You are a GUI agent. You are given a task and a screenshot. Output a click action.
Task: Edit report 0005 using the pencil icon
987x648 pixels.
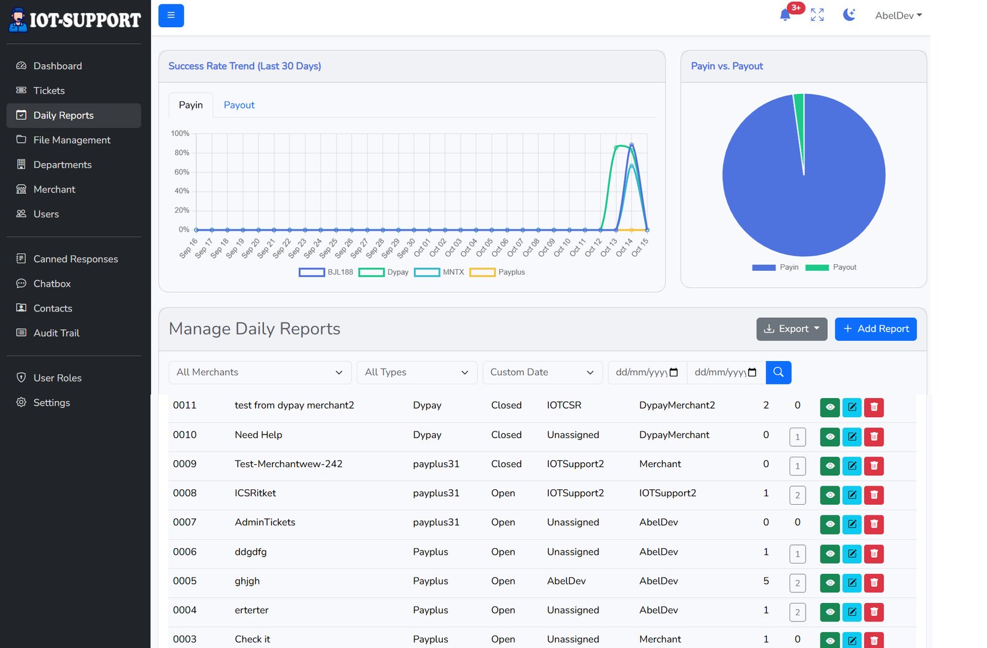pos(851,583)
